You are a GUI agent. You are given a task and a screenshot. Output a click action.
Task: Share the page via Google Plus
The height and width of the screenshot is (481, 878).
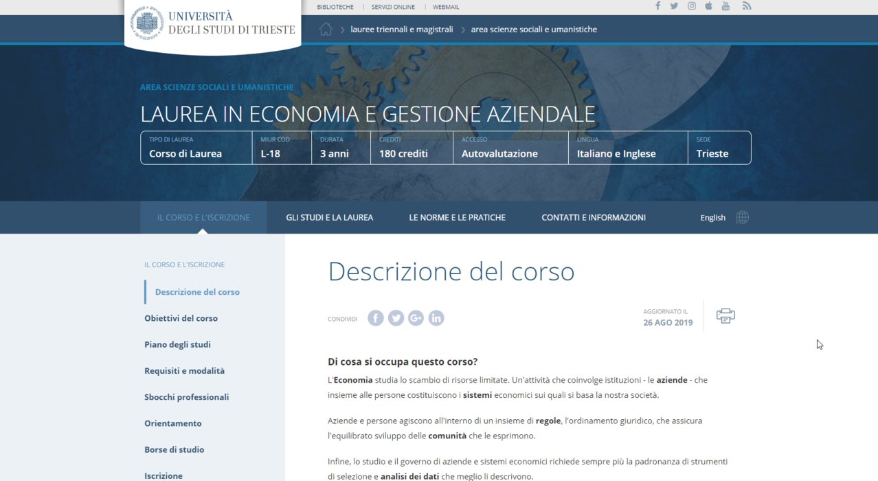[x=416, y=318]
